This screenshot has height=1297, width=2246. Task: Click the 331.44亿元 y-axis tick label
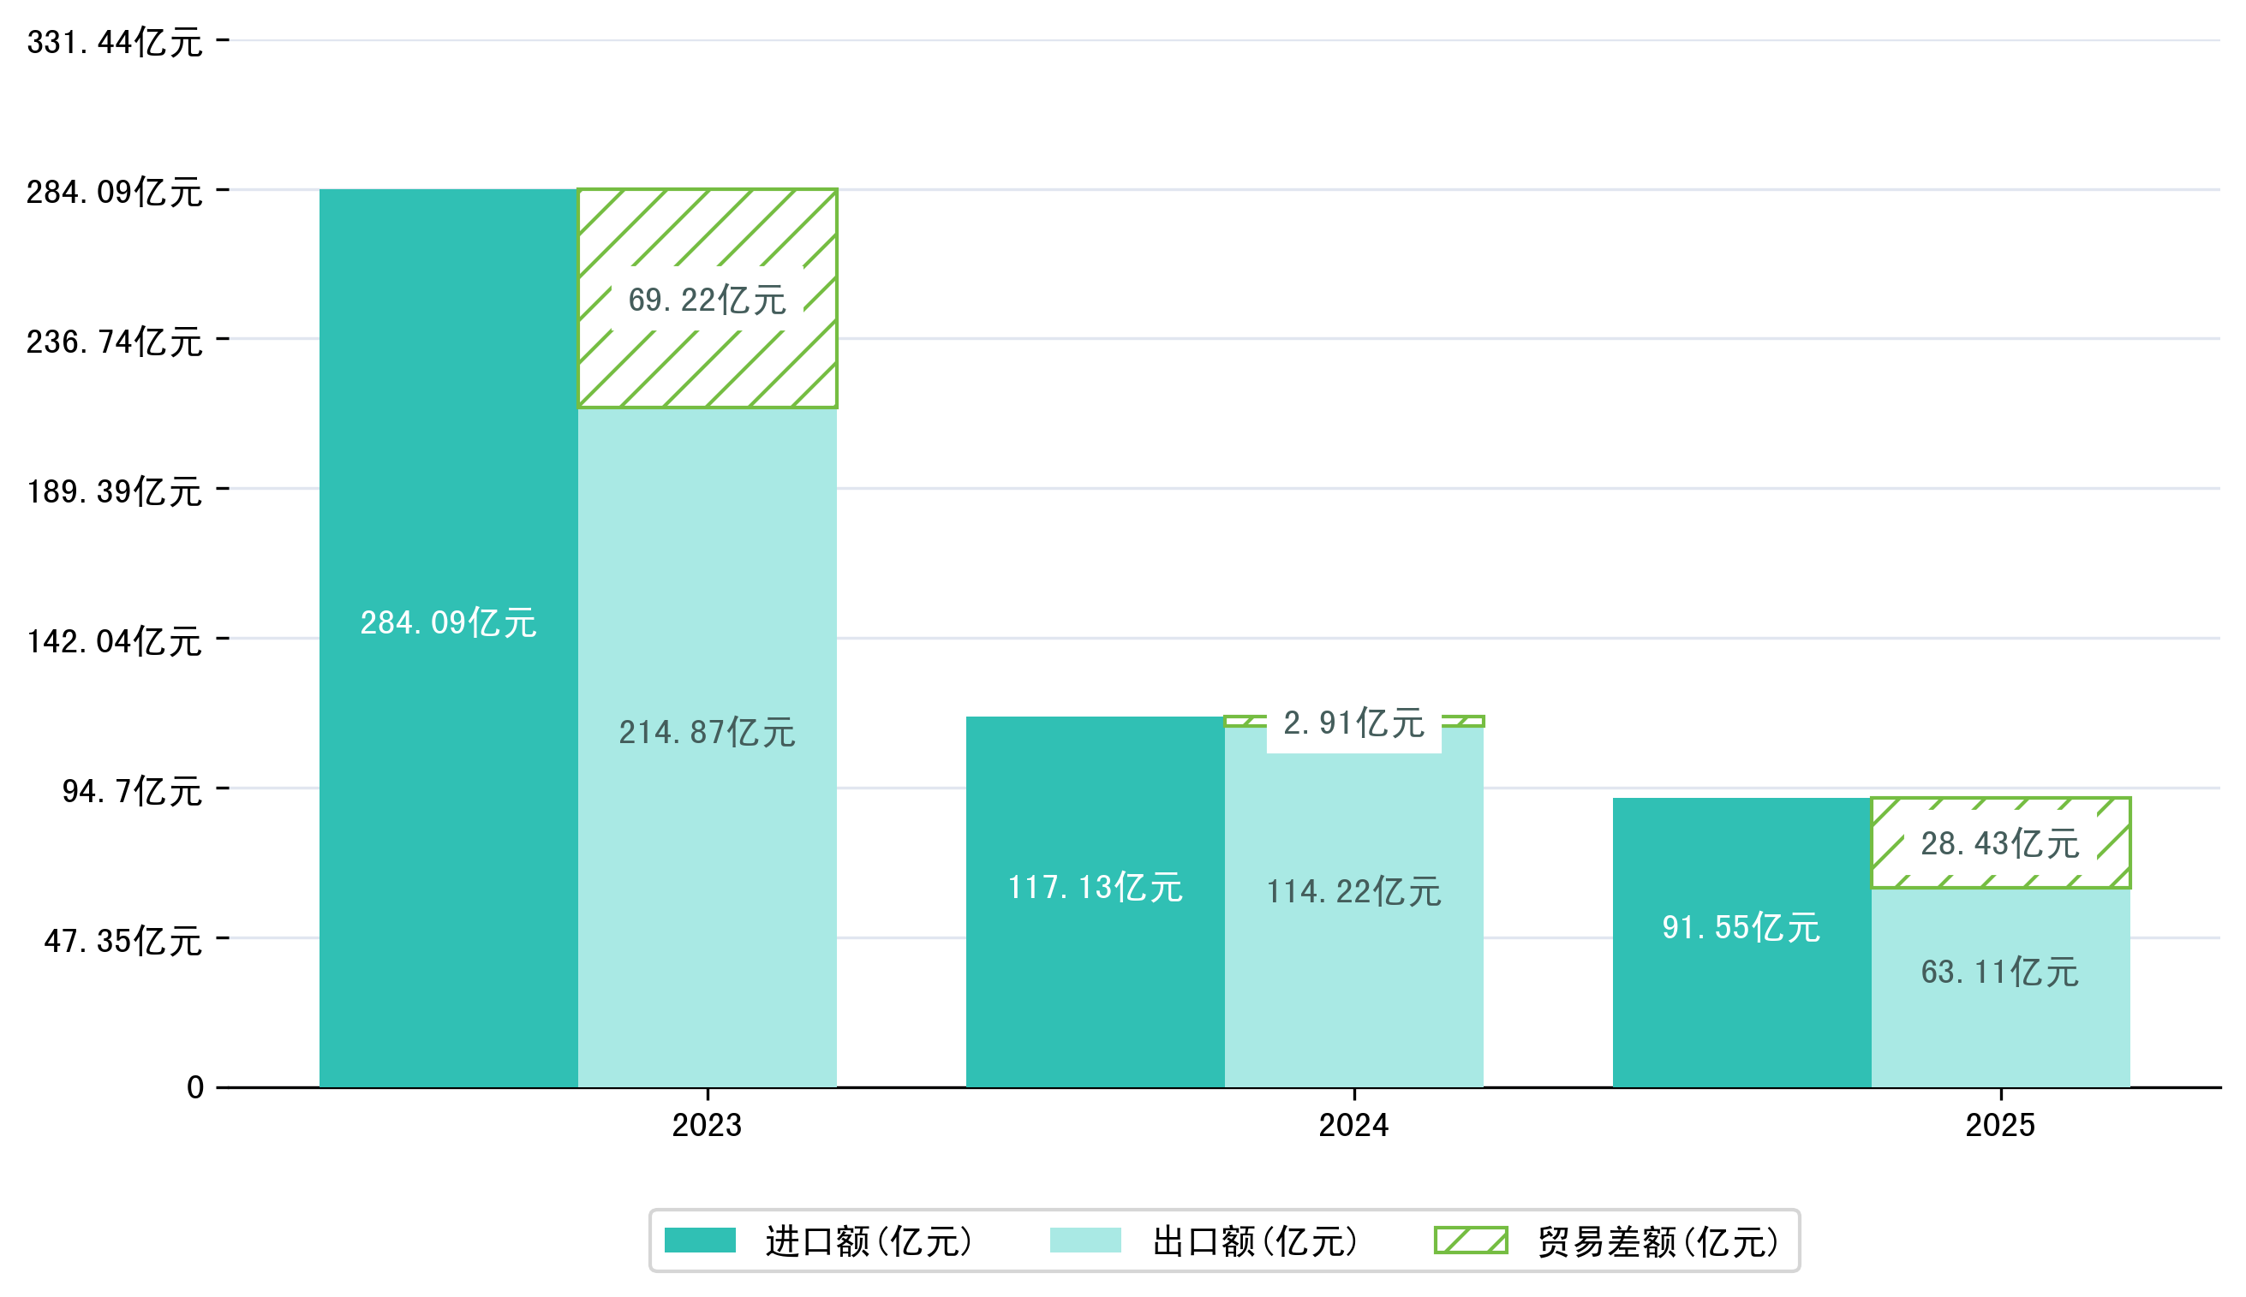pos(114,42)
